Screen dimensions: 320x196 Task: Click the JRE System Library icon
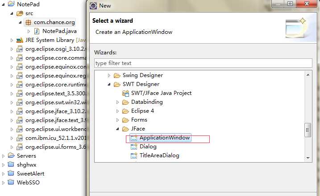[20, 40]
